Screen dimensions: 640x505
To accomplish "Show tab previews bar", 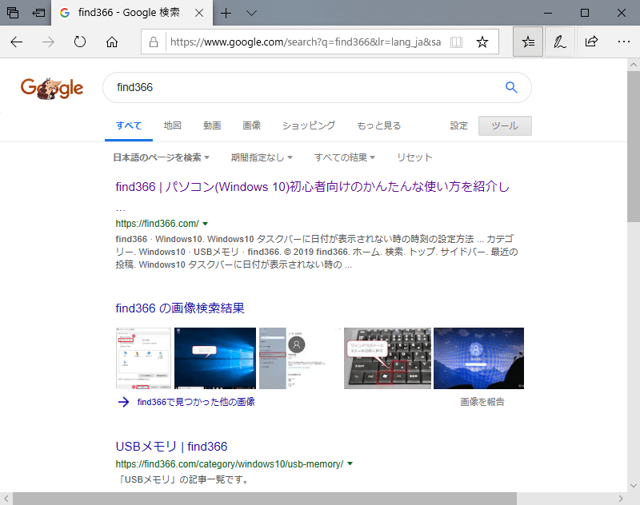I will click(251, 13).
